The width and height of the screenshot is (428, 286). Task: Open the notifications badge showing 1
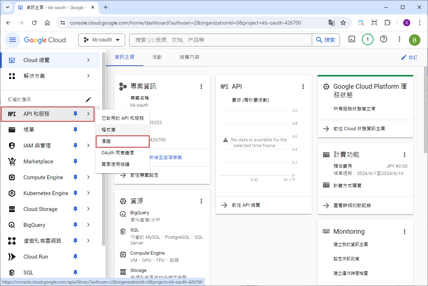pos(367,40)
